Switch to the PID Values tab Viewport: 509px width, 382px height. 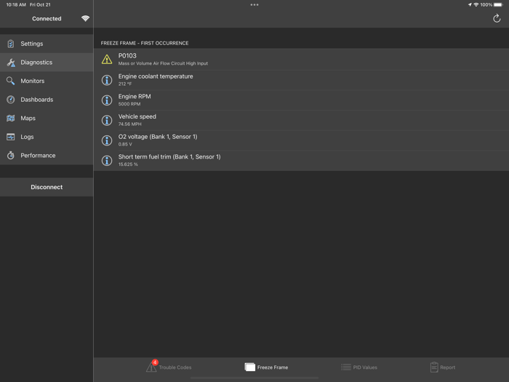click(359, 367)
